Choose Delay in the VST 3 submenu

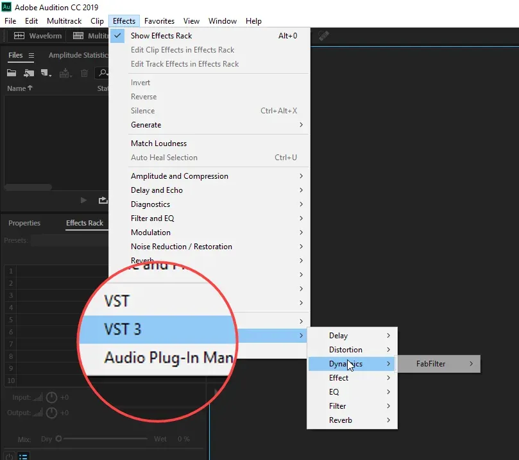pyautogui.click(x=352, y=336)
